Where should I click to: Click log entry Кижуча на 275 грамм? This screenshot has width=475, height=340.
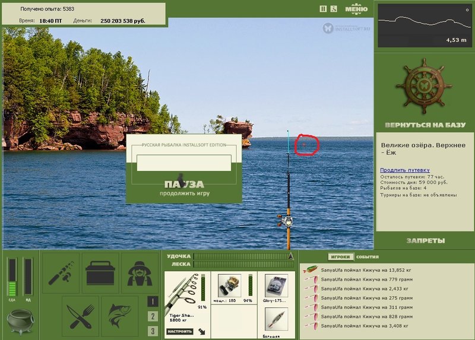pos(367,298)
